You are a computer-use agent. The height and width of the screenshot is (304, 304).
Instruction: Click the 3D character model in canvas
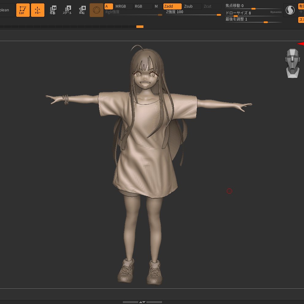pos(148,165)
